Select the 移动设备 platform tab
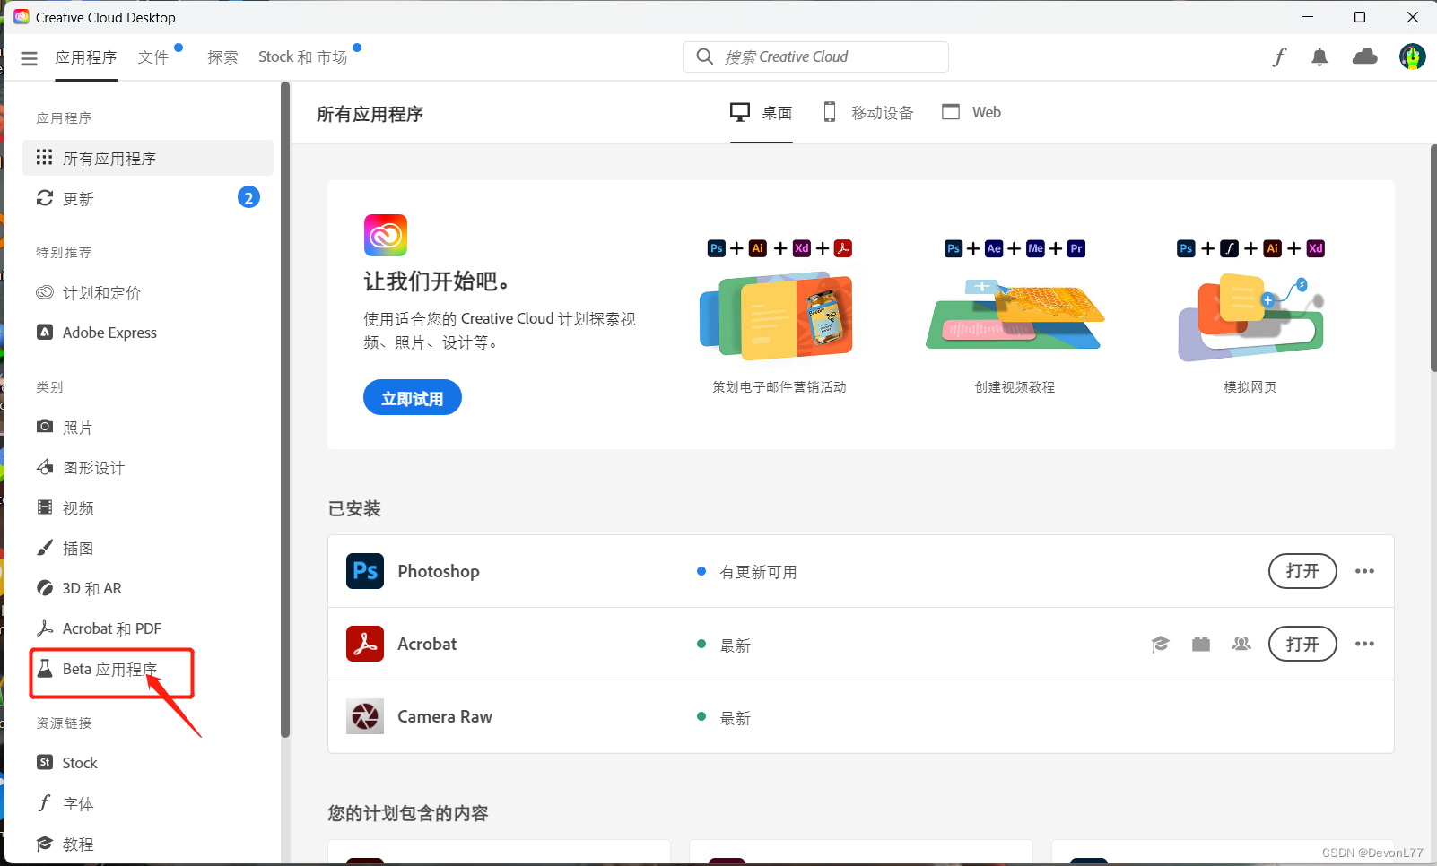1437x866 pixels. click(868, 113)
